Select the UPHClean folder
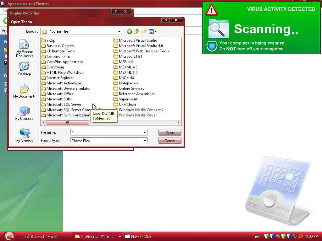The width and height of the screenshot is (322, 241). pos(125,104)
